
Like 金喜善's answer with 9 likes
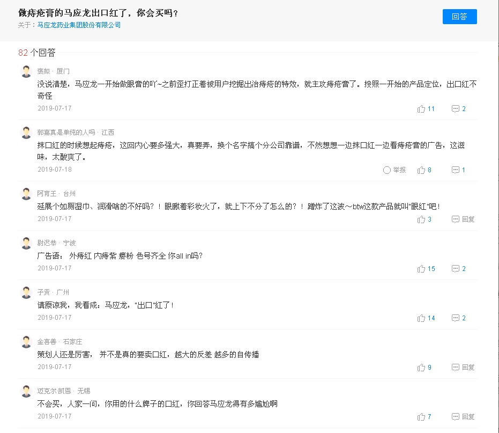pyautogui.click(x=424, y=368)
